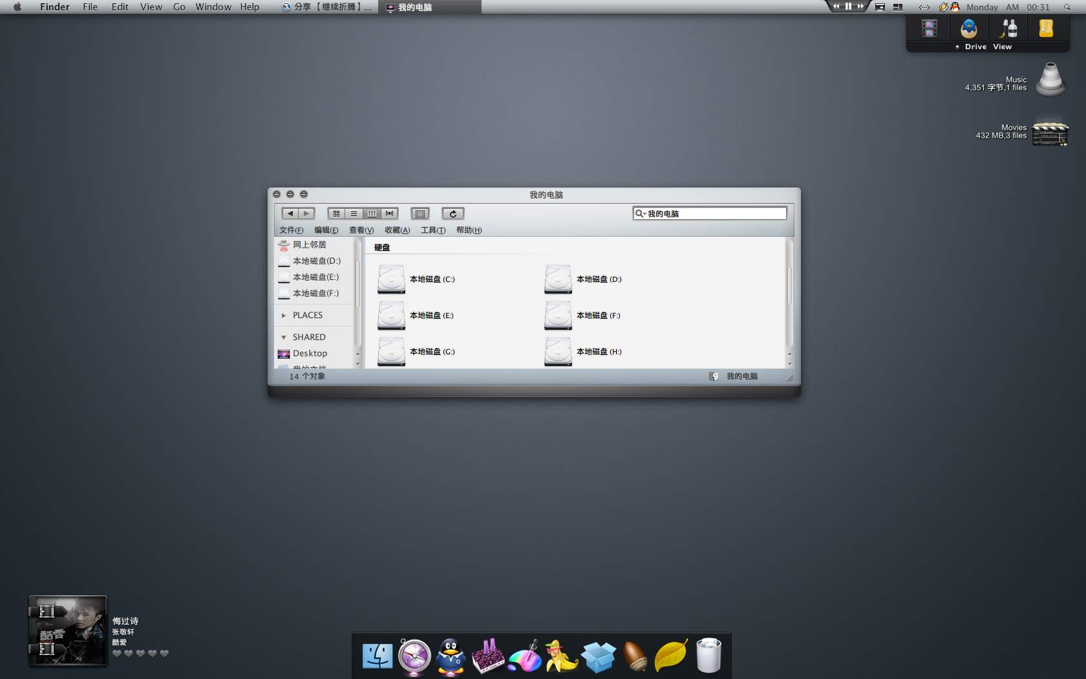
Task: Open the Go menu in menu bar
Action: [179, 7]
